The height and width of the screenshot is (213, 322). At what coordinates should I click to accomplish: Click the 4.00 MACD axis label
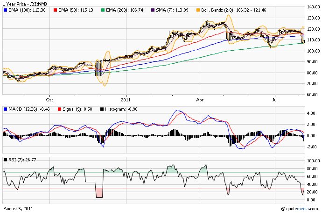[311, 113]
